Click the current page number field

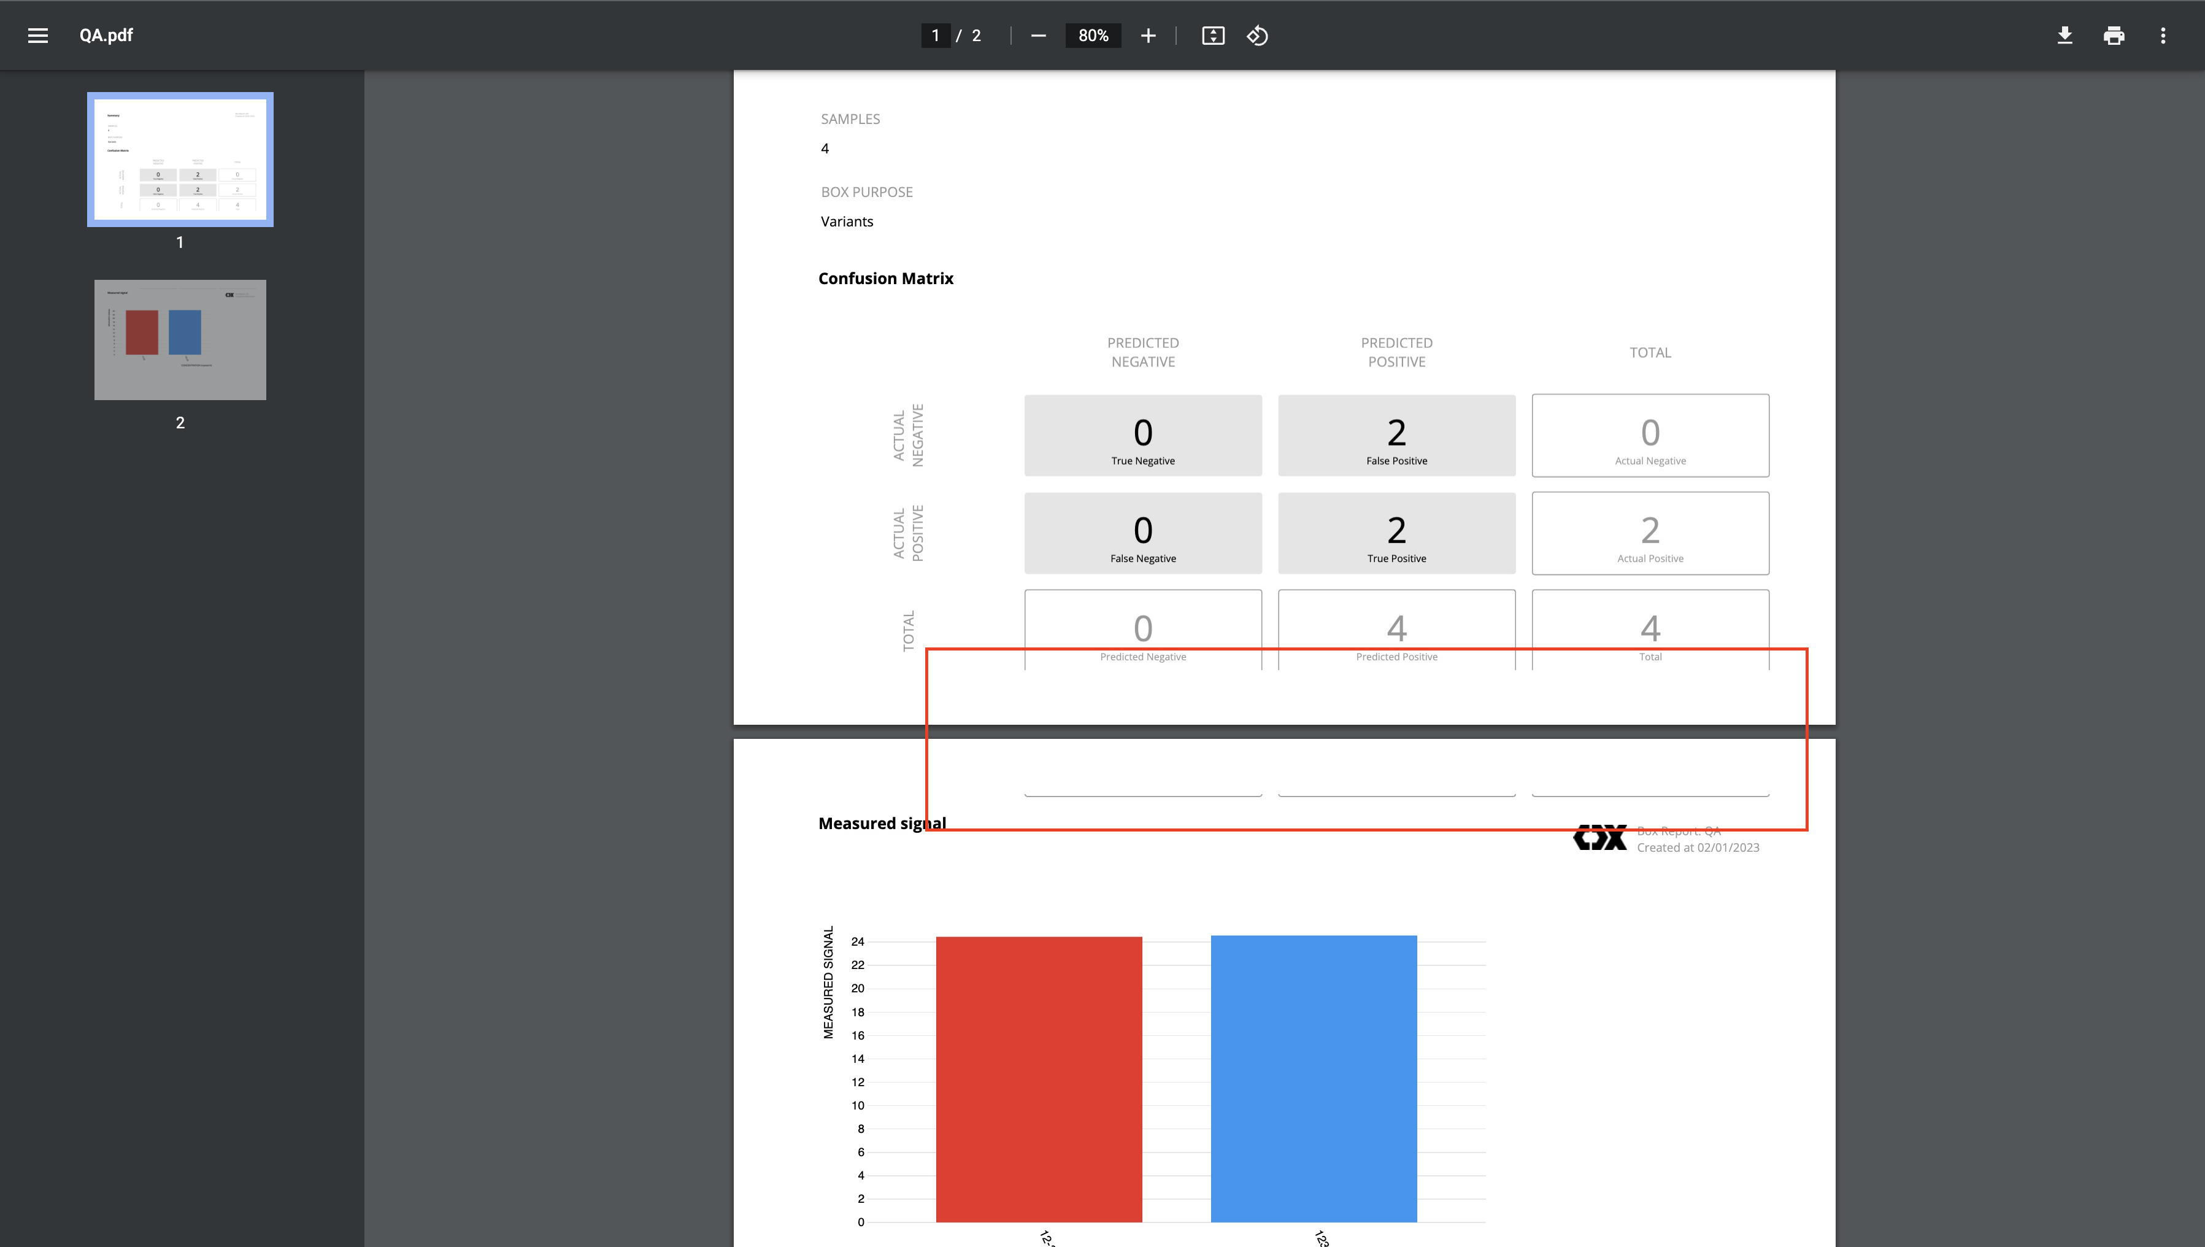(935, 35)
